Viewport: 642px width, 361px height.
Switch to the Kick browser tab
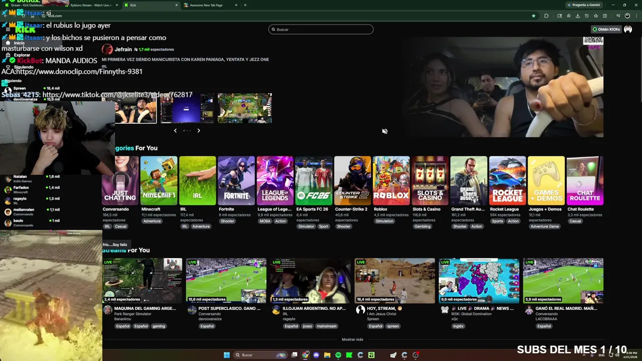151,5
